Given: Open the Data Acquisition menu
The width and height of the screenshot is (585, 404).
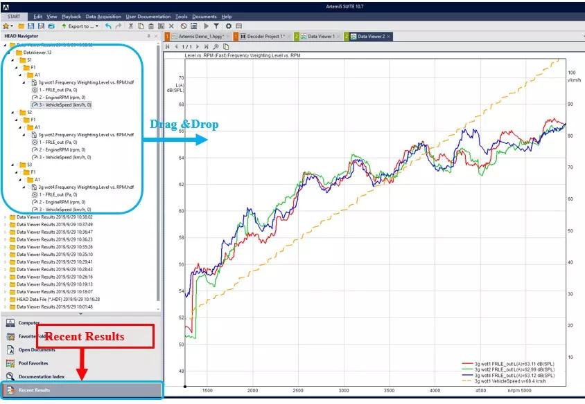Looking at the screenshot, I should tap(103, 16).
